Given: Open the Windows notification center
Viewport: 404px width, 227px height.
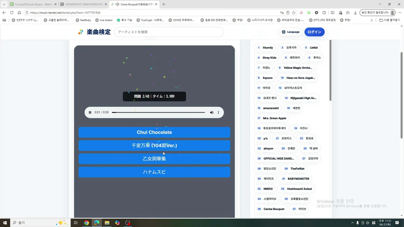Looking at the screenshot, I should (397, 223).
